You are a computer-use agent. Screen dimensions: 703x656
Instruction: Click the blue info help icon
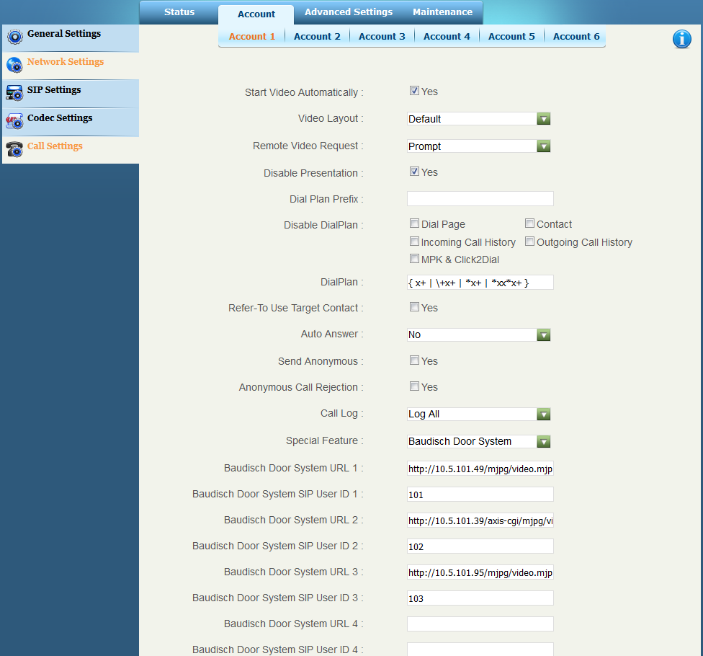coord(681,39)
